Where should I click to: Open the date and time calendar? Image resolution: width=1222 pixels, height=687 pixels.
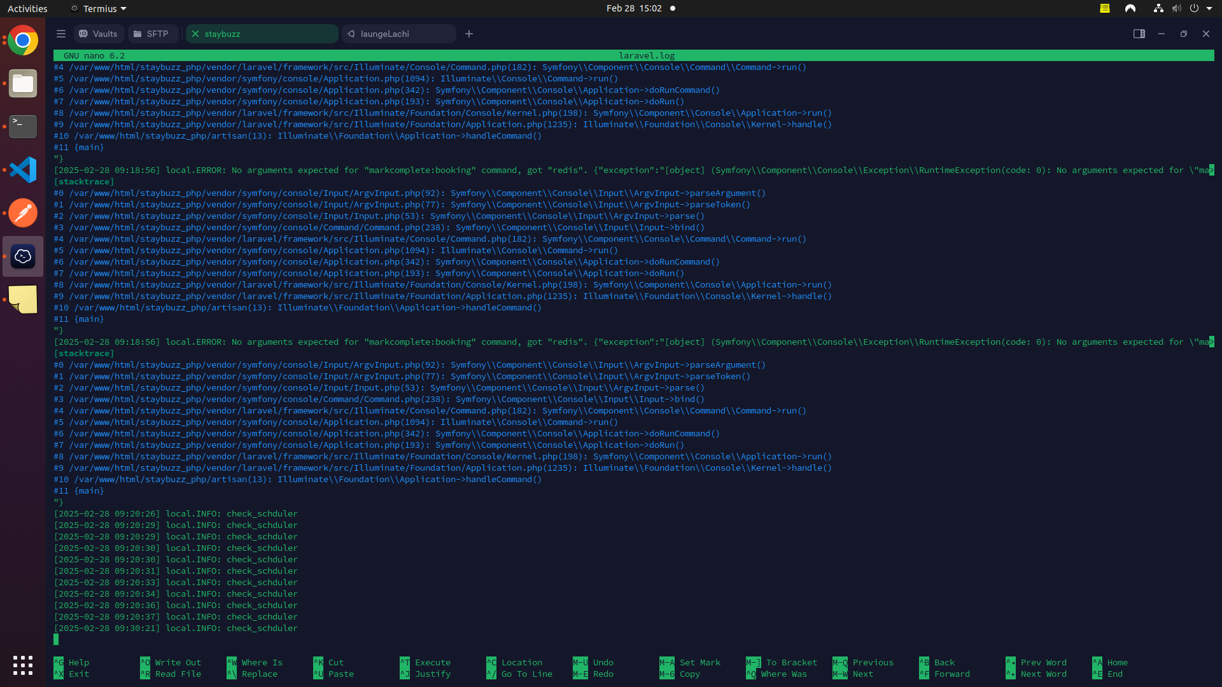pyautogui.click(x=633, y=8)
